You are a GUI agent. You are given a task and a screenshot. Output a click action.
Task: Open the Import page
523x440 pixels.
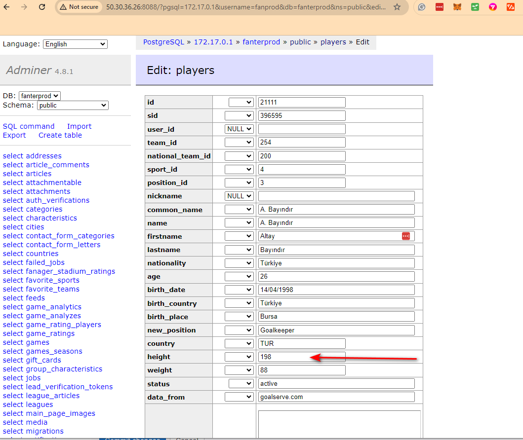(79, 126)
